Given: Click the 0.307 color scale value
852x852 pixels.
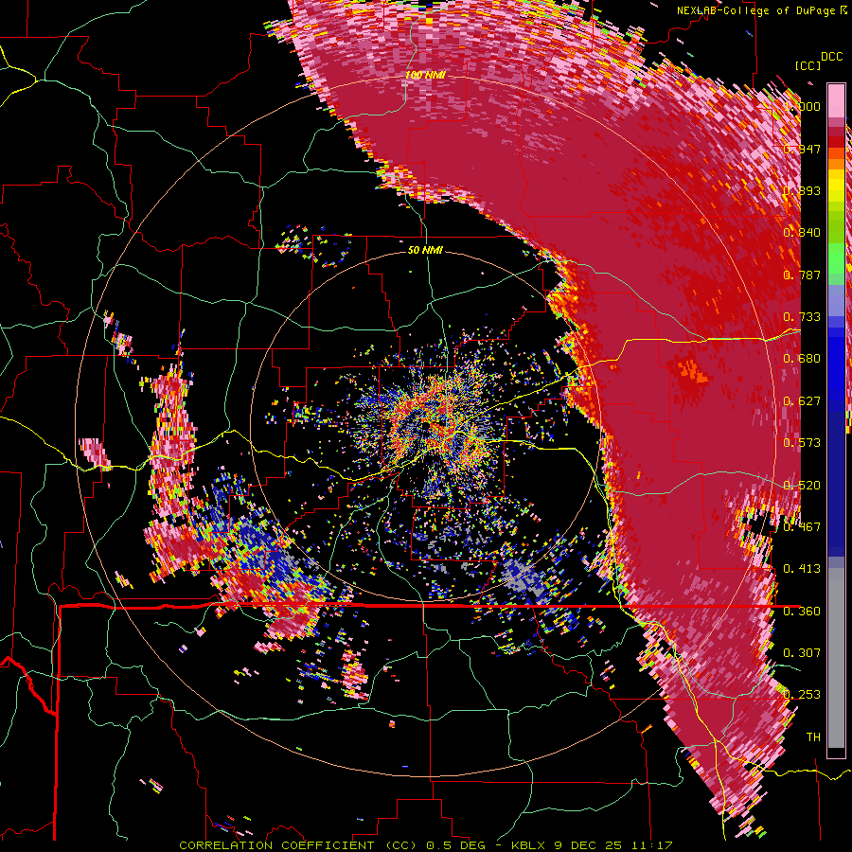Looking at the screenshot, I should [802, 653].
